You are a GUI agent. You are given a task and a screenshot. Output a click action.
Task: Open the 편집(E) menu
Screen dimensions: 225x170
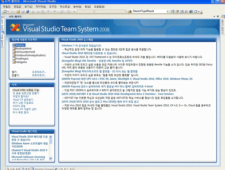17,7
